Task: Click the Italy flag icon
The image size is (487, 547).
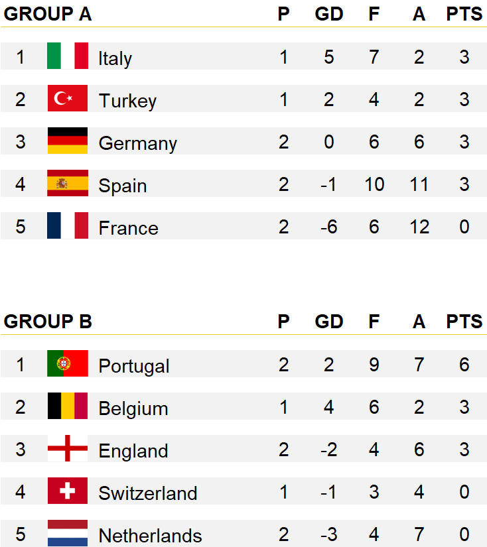Action: [x=68, y=56]
